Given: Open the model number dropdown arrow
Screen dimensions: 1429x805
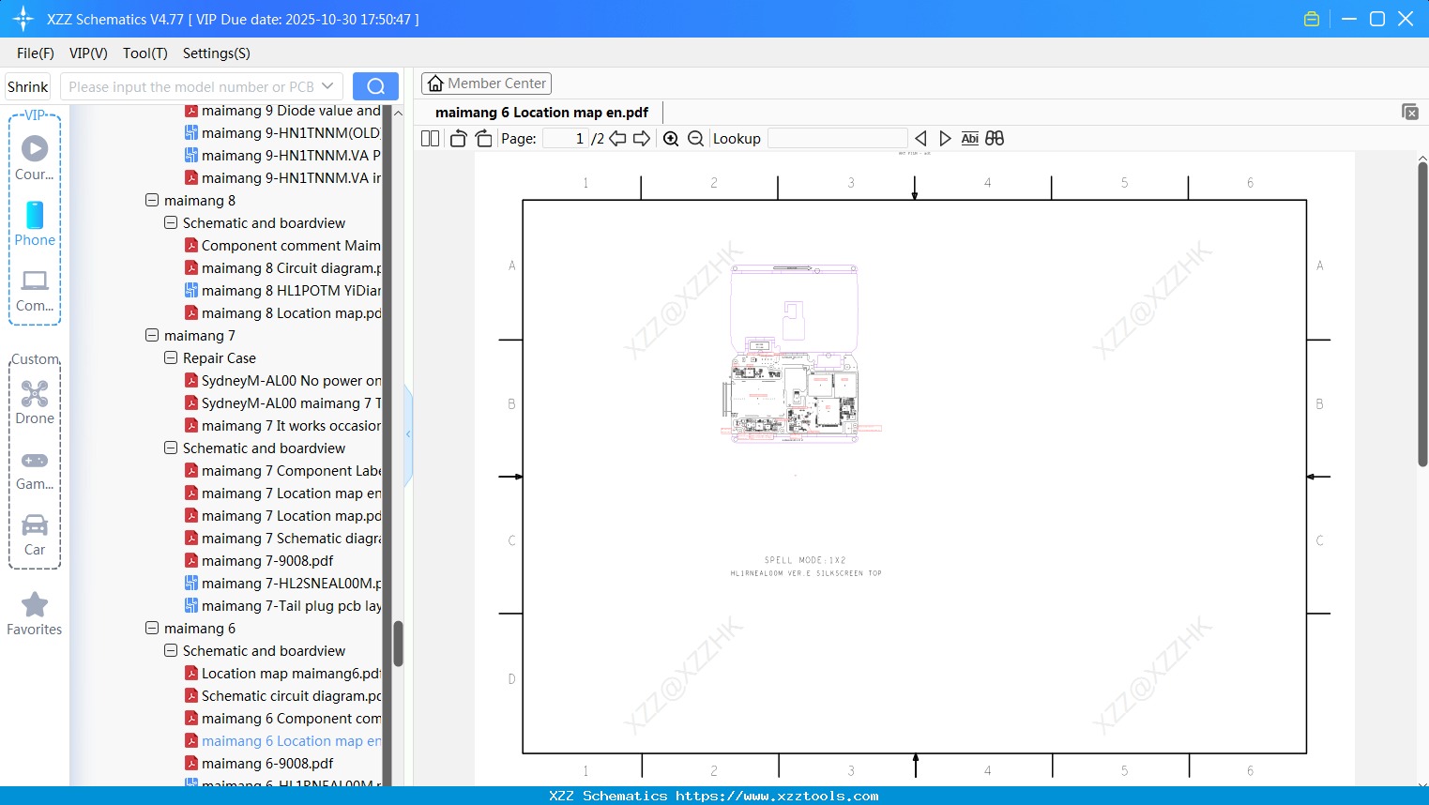Looking at the screenshot, I should [x=327, y=86].
